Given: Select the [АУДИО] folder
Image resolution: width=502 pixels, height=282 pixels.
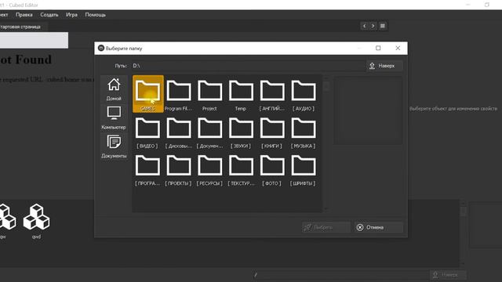Looking at the screenshot, I should pyautogui.click(x=304, y=94).
